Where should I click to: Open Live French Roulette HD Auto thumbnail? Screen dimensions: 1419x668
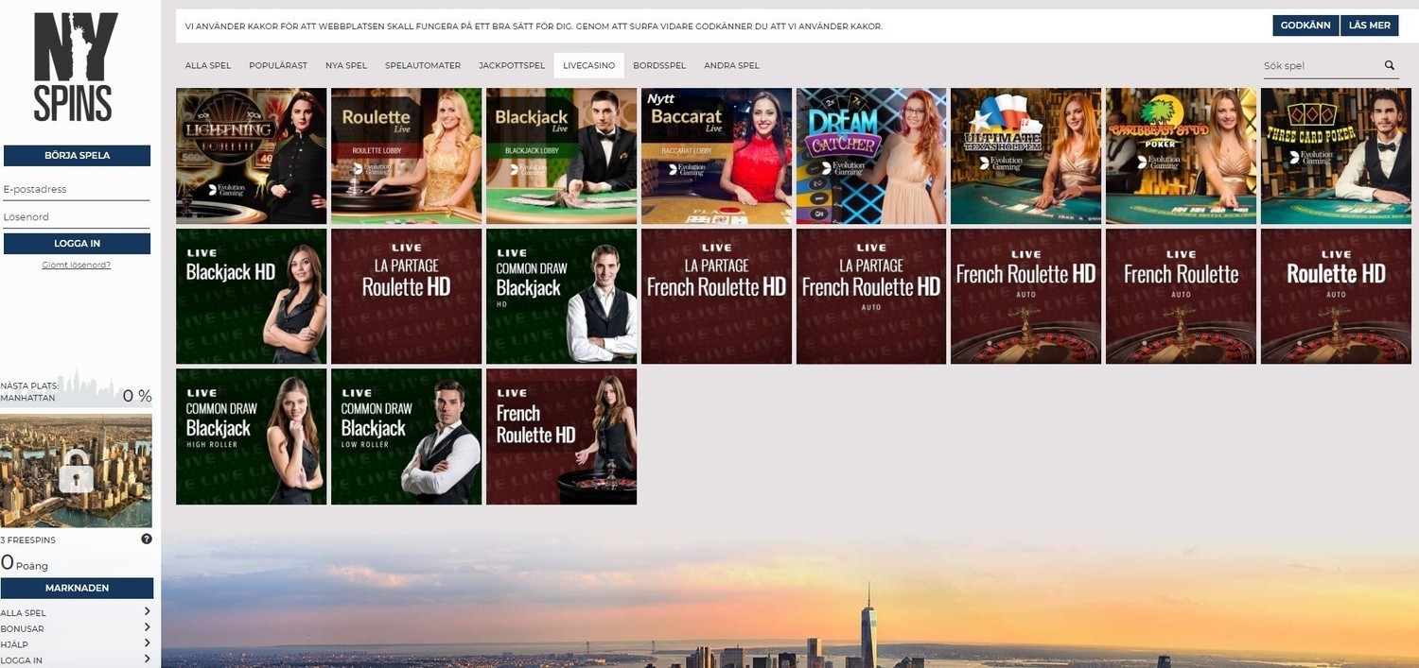point(1026,297)
